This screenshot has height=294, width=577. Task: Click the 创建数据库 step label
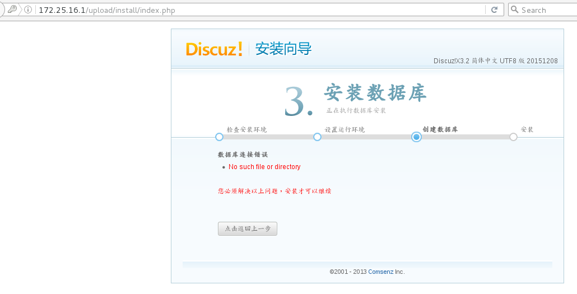click(x=440, y=129)
